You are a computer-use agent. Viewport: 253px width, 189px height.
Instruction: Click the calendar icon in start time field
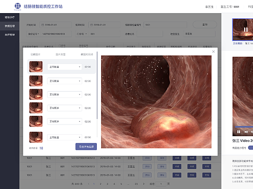43,25
